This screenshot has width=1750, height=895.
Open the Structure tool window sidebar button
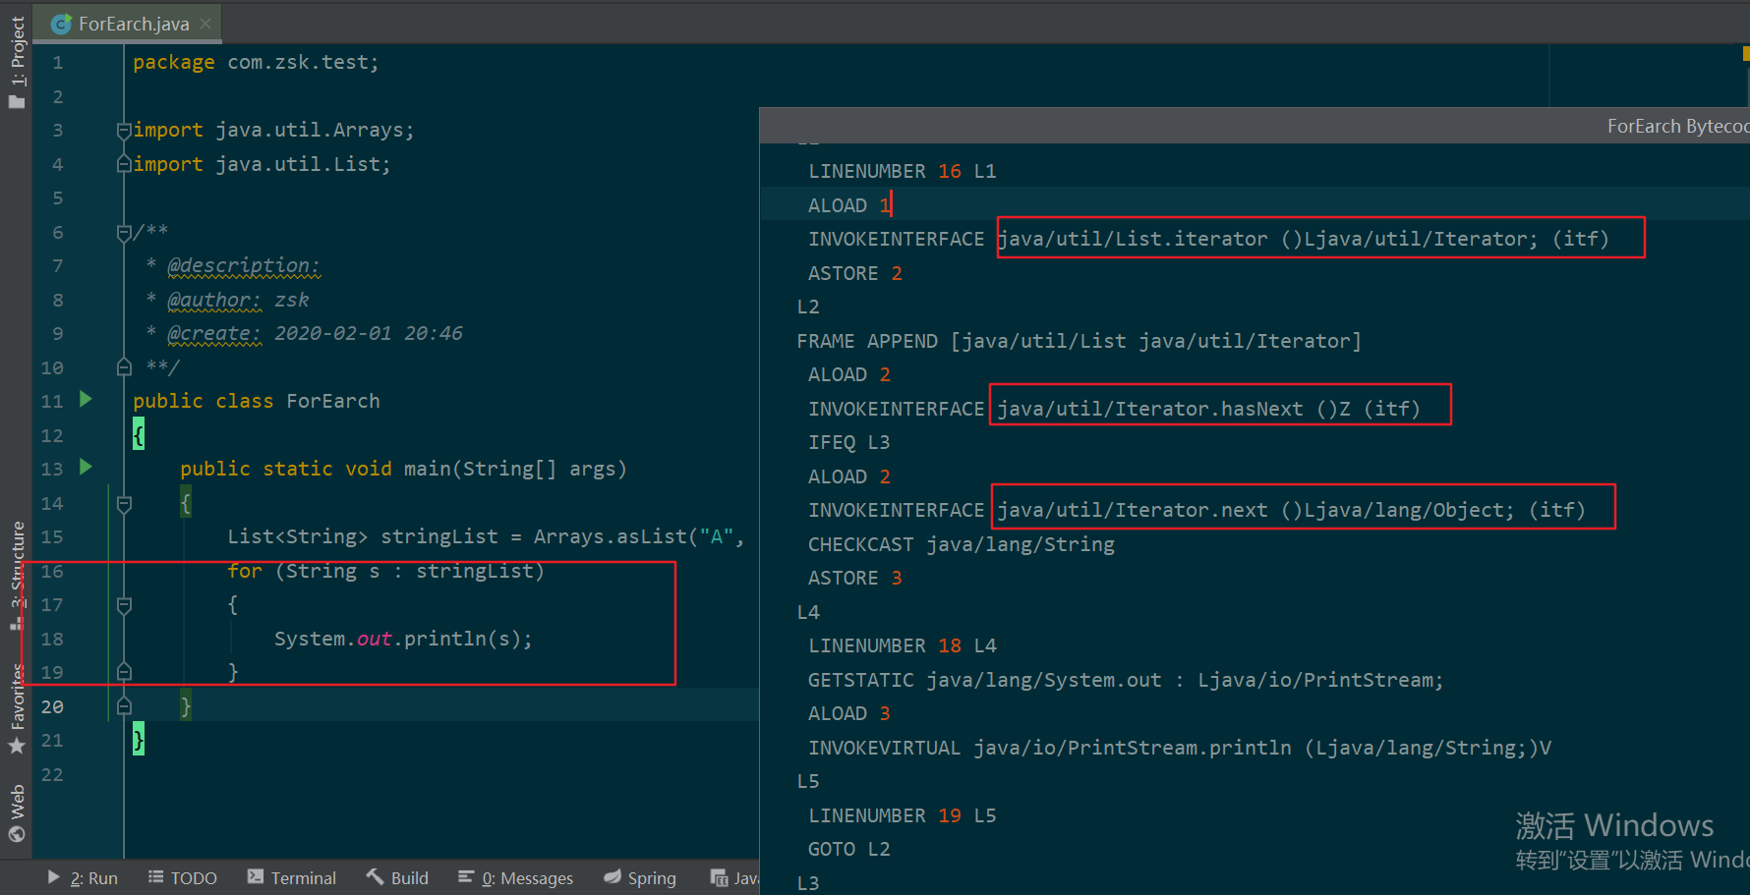click(17, 575)
